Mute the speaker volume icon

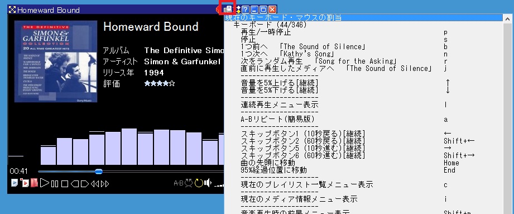point(208,183)
